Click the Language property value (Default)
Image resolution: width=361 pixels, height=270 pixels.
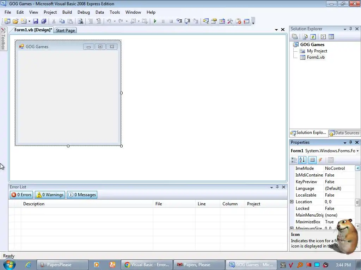333,188
